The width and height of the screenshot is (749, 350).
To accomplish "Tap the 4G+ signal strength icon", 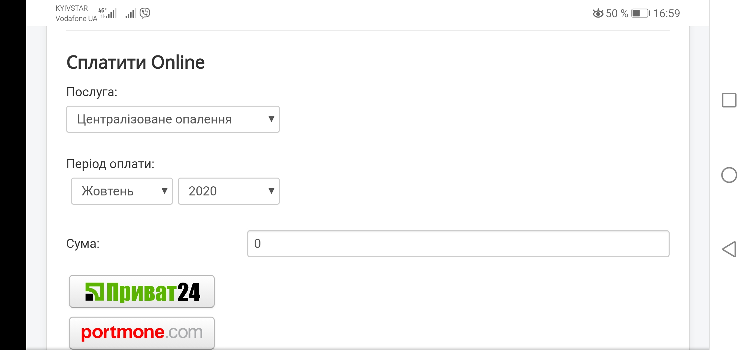I will point(108,13).
